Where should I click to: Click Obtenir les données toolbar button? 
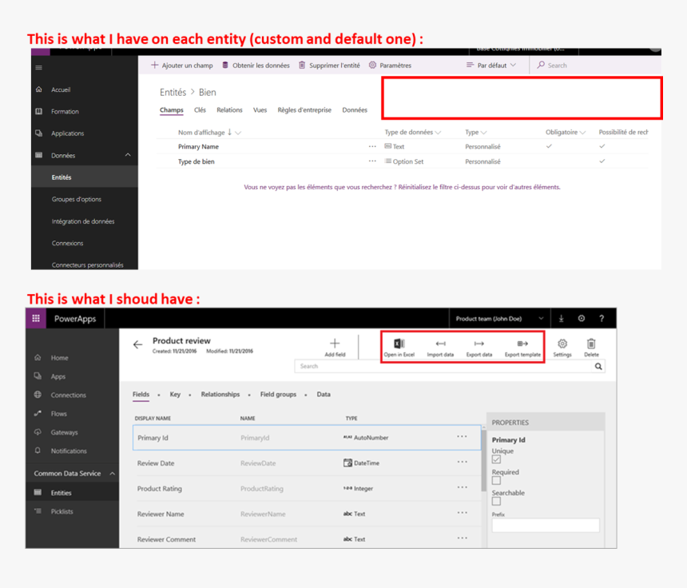[x=256, y=66]
